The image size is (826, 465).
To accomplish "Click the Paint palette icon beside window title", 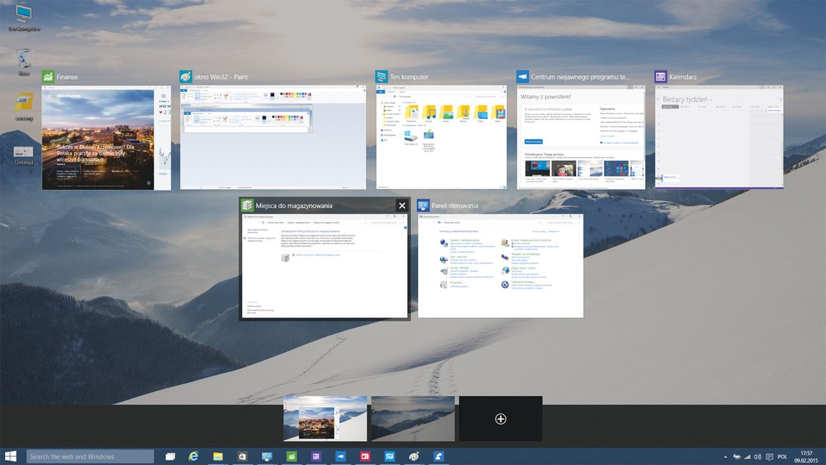I will (x=186, y=76).
